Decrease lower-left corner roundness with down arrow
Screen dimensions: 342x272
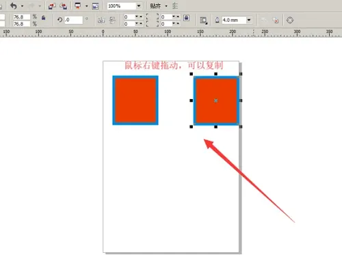tap(137, 23)
